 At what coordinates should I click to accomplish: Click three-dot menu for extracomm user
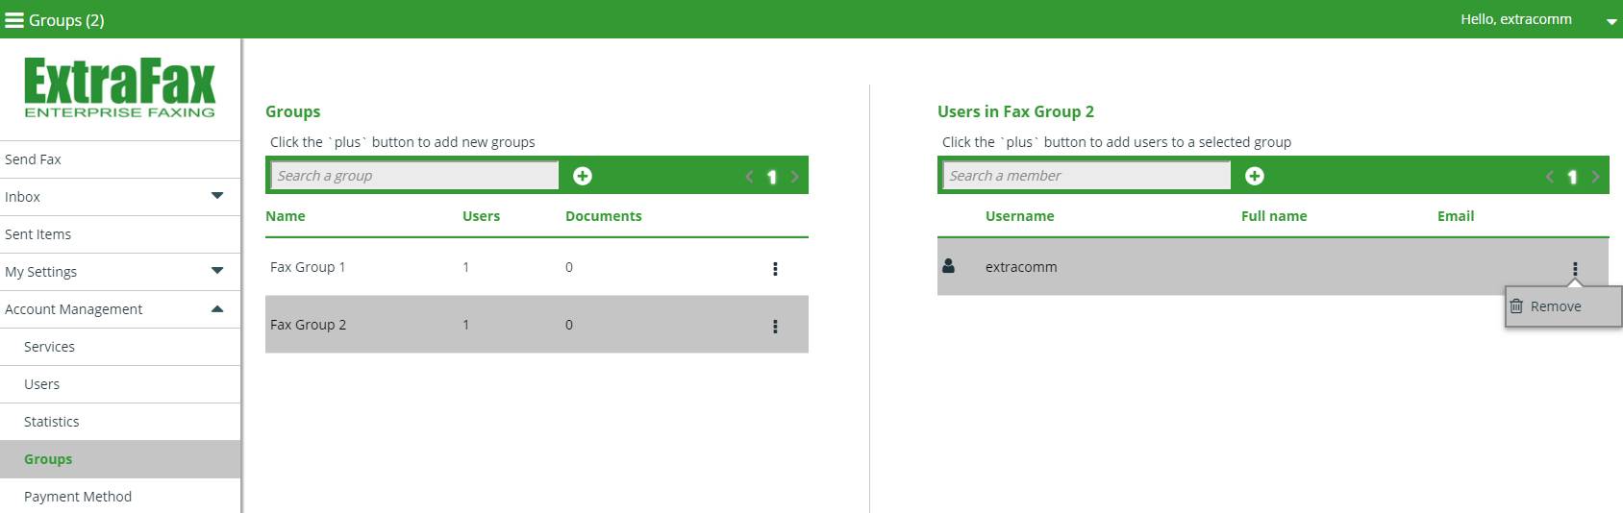coord(1575,269)
